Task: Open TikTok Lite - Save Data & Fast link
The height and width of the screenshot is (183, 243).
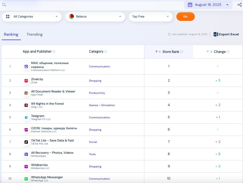Action: tap(52, 140)
